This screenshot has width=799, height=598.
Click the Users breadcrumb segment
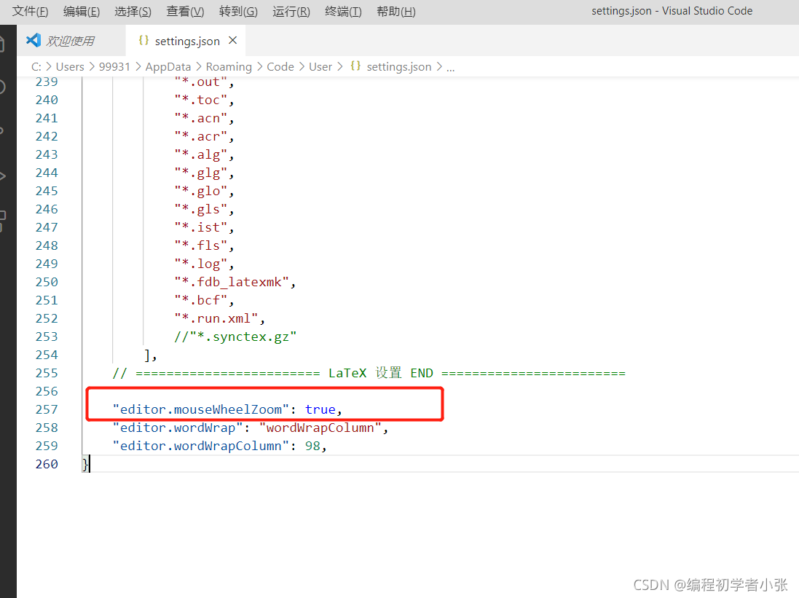(70, 67)
